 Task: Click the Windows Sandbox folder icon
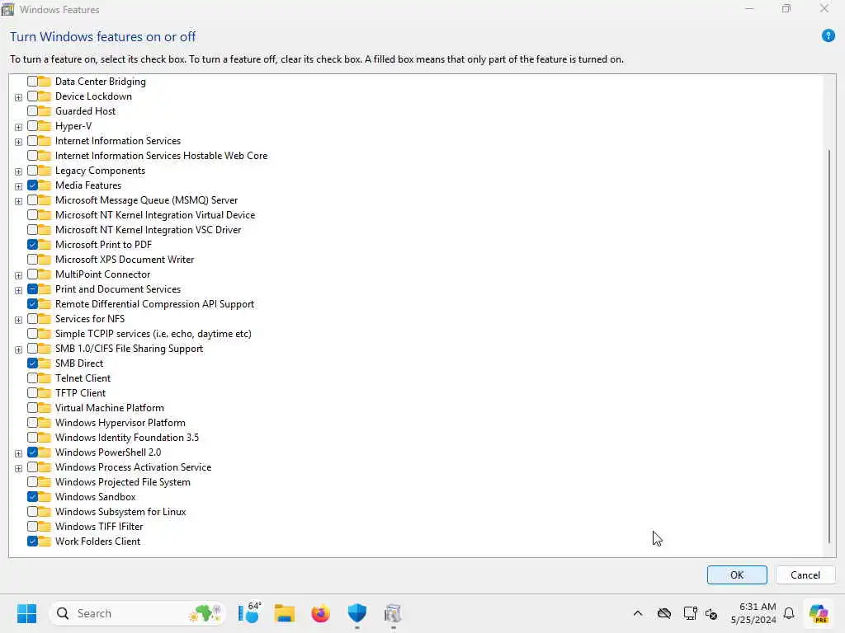pyautogui.click(x=45, y=497)
